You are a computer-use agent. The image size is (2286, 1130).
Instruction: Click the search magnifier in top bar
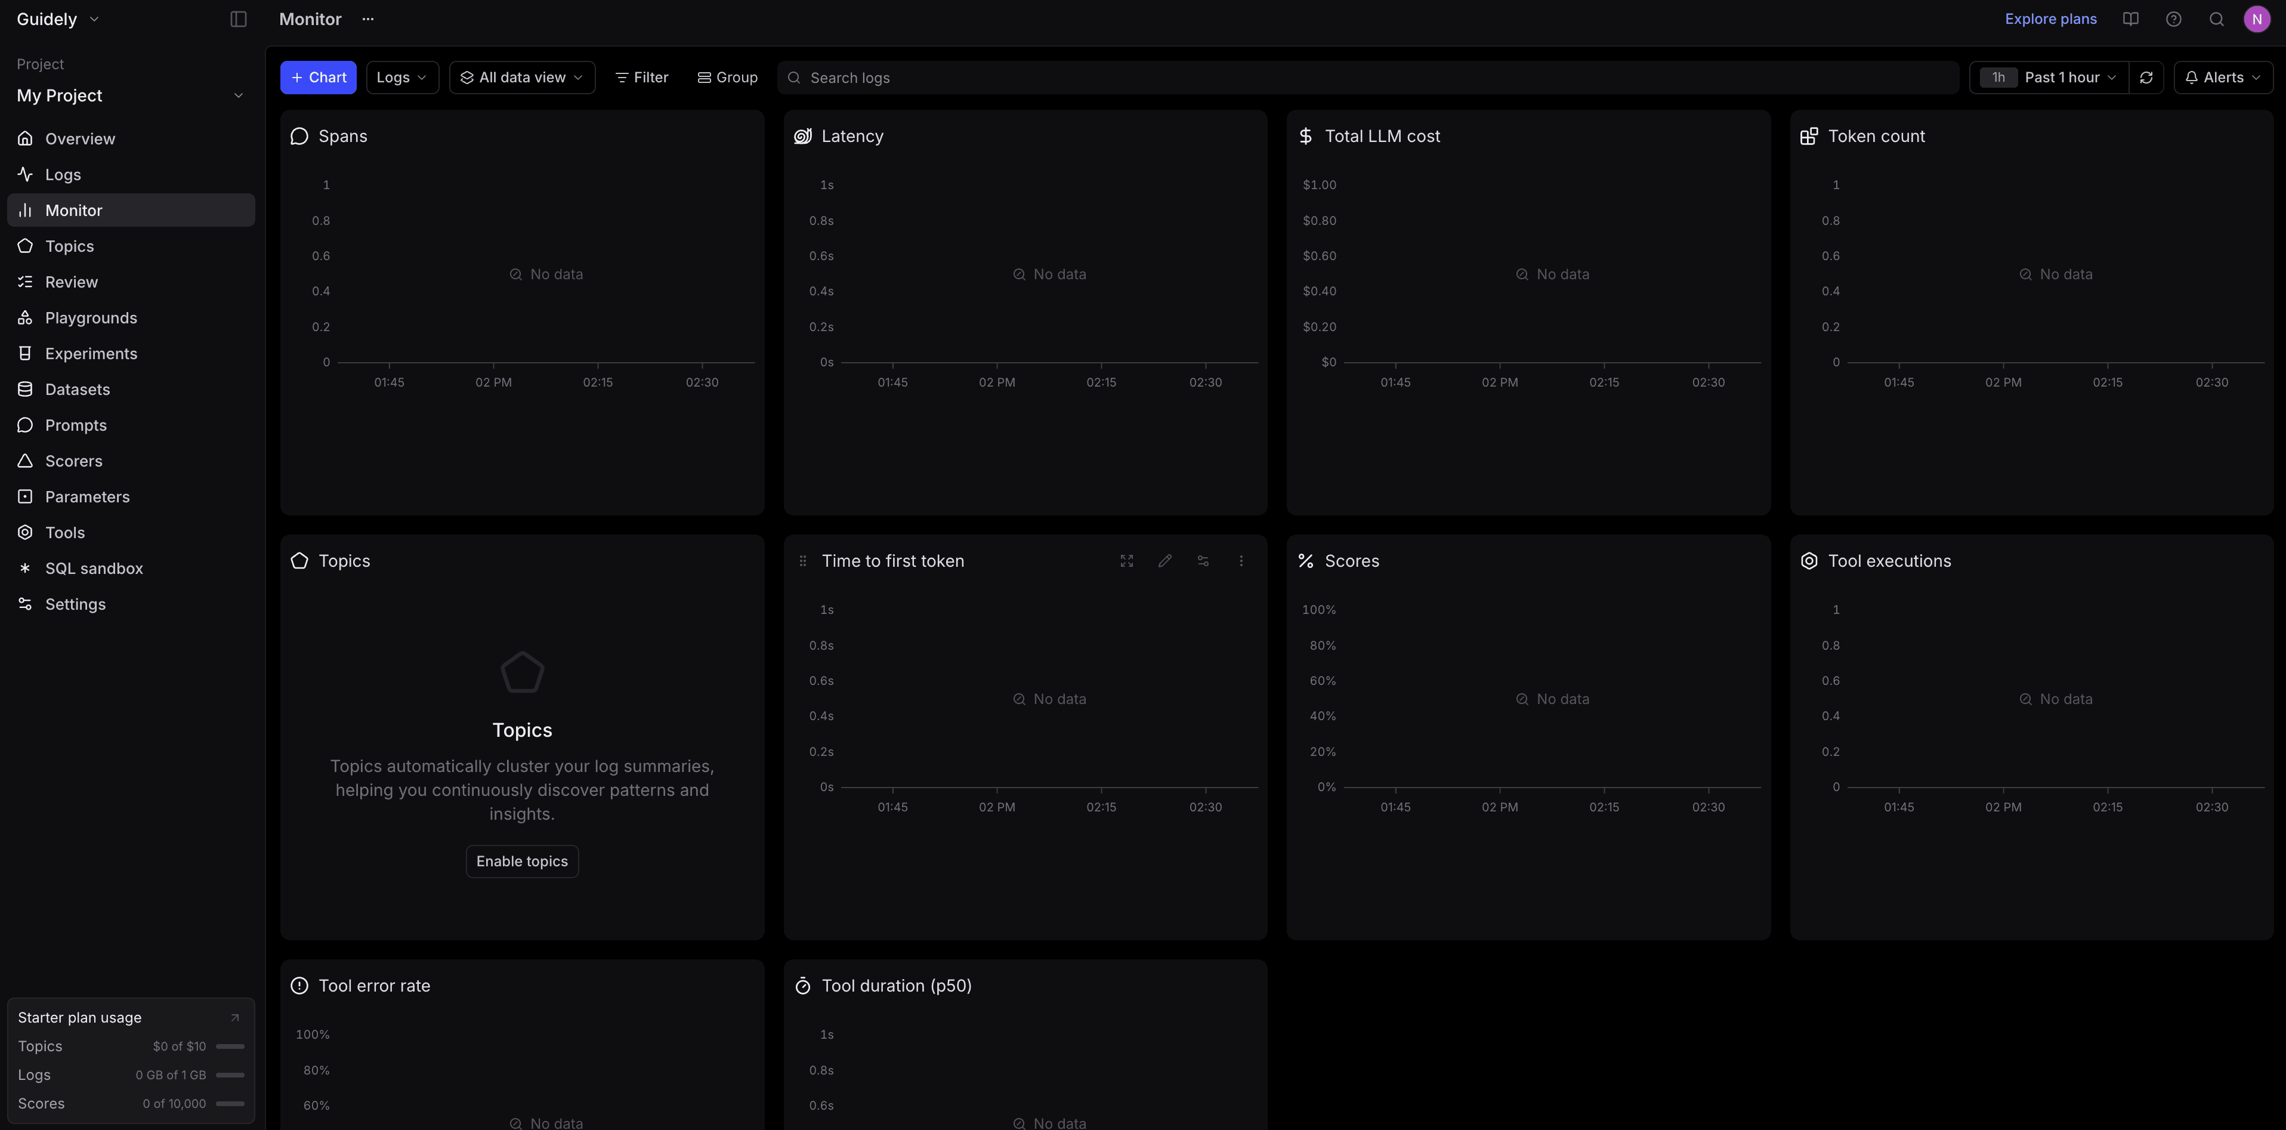coord(2216,20)
